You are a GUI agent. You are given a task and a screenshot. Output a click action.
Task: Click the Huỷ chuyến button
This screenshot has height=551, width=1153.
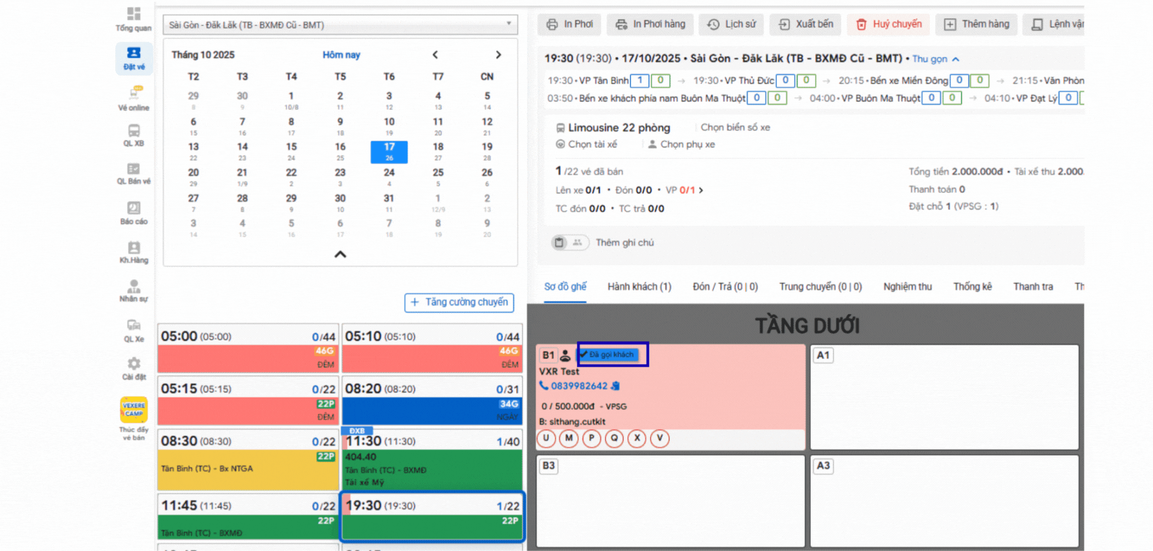(x=890, y=24)
